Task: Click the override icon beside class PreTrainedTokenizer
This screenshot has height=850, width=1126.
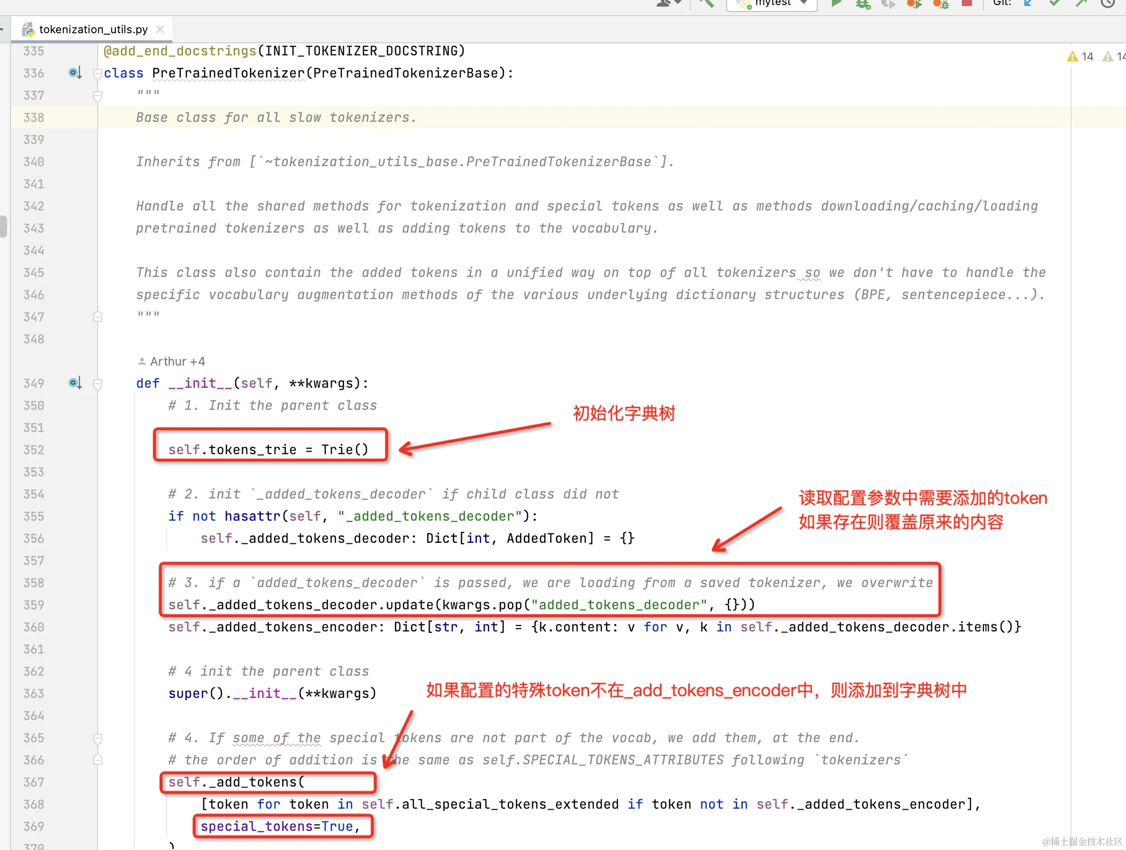Action: pos(75,73)
